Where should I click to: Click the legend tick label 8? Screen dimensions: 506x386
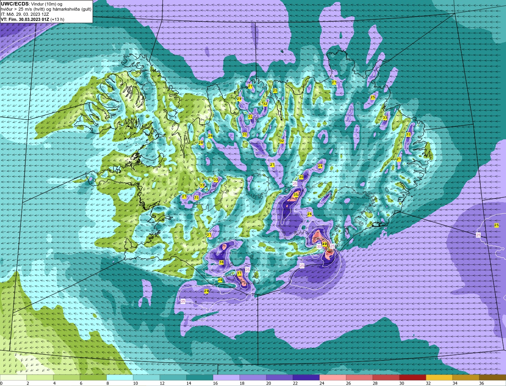coord(107,383)
